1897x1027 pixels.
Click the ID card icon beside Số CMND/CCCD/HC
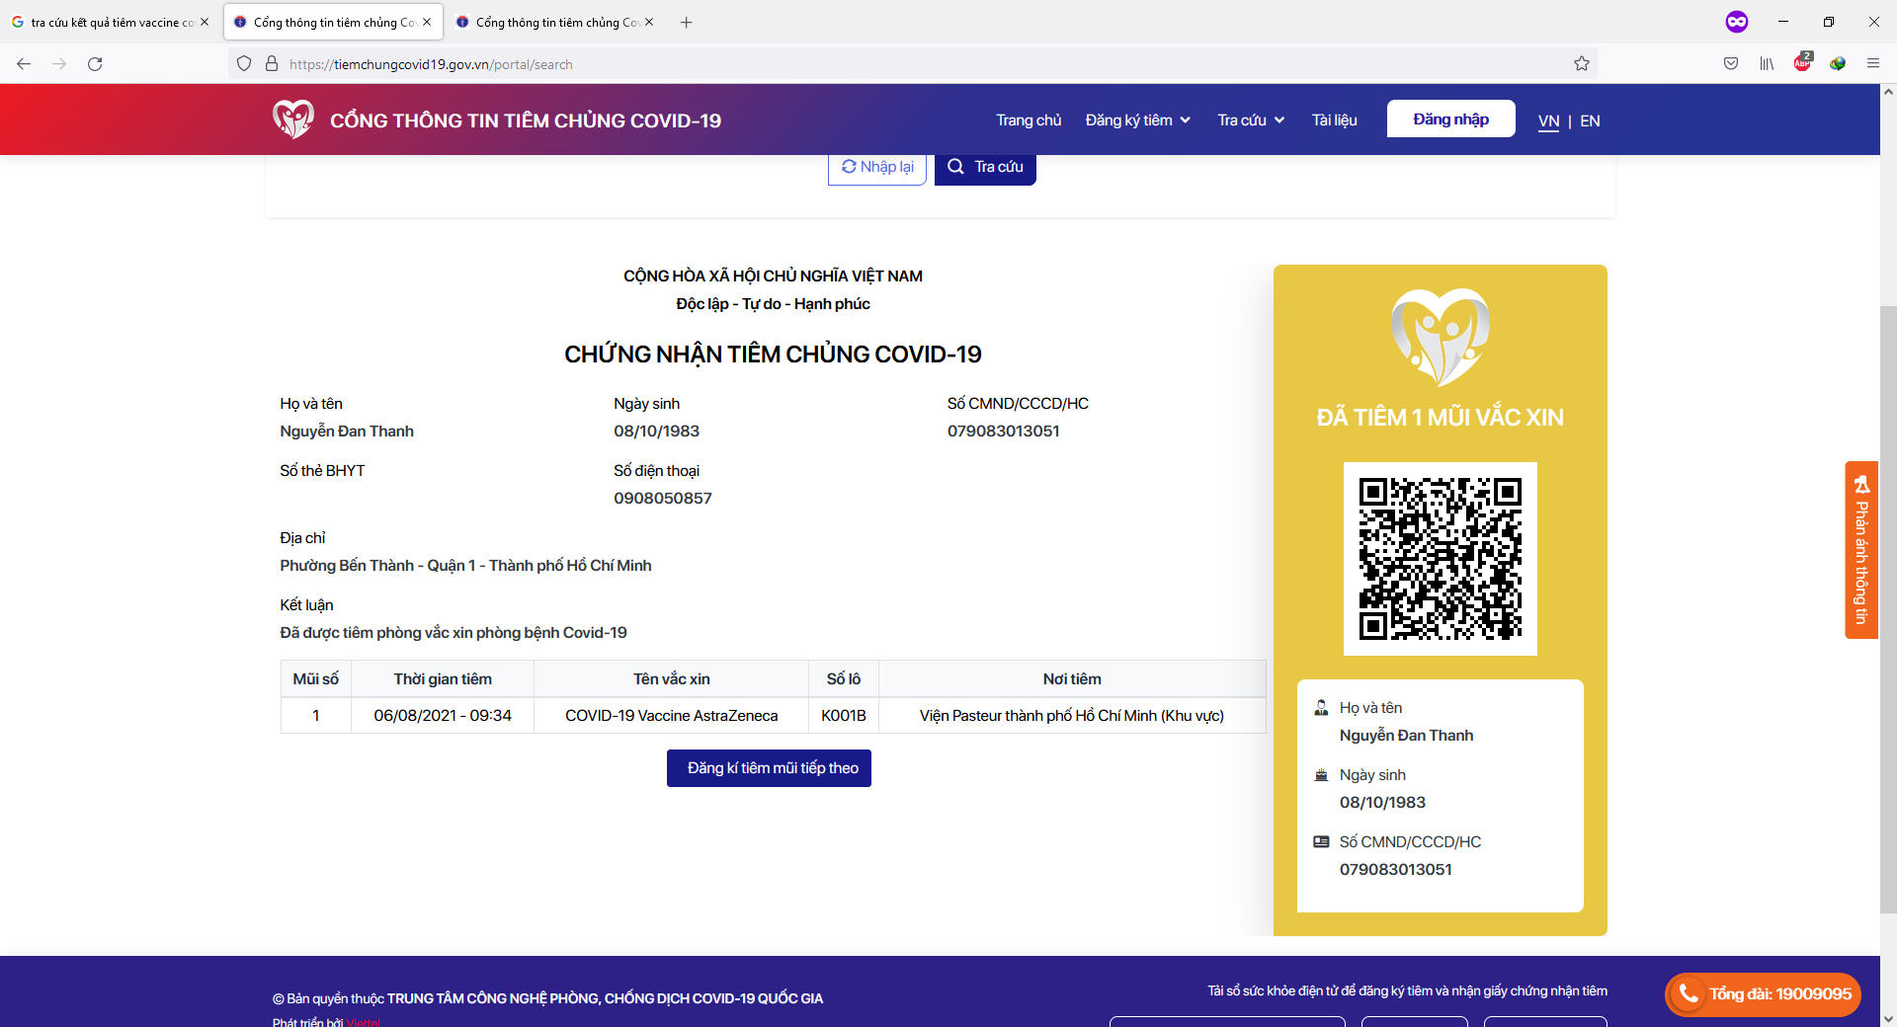[x=1321, y=842]
